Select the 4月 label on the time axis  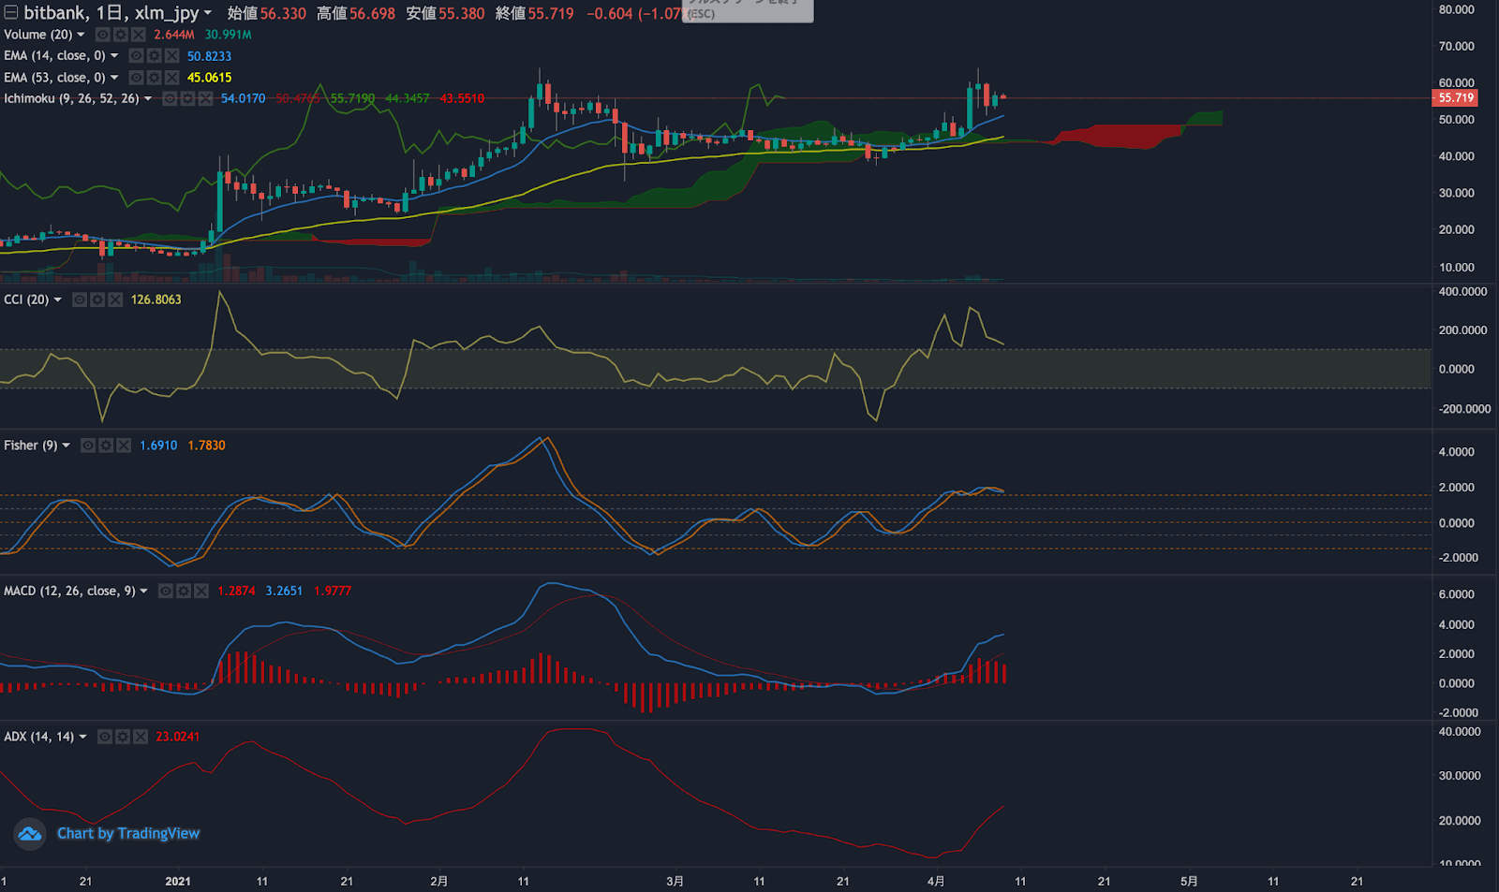[x=936, y=881]
